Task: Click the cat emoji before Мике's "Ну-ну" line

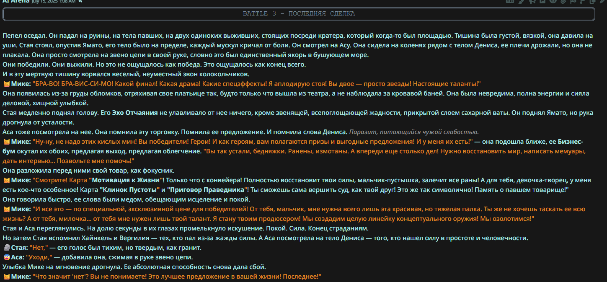Action: pyautogui.click(x=6, y=142)
